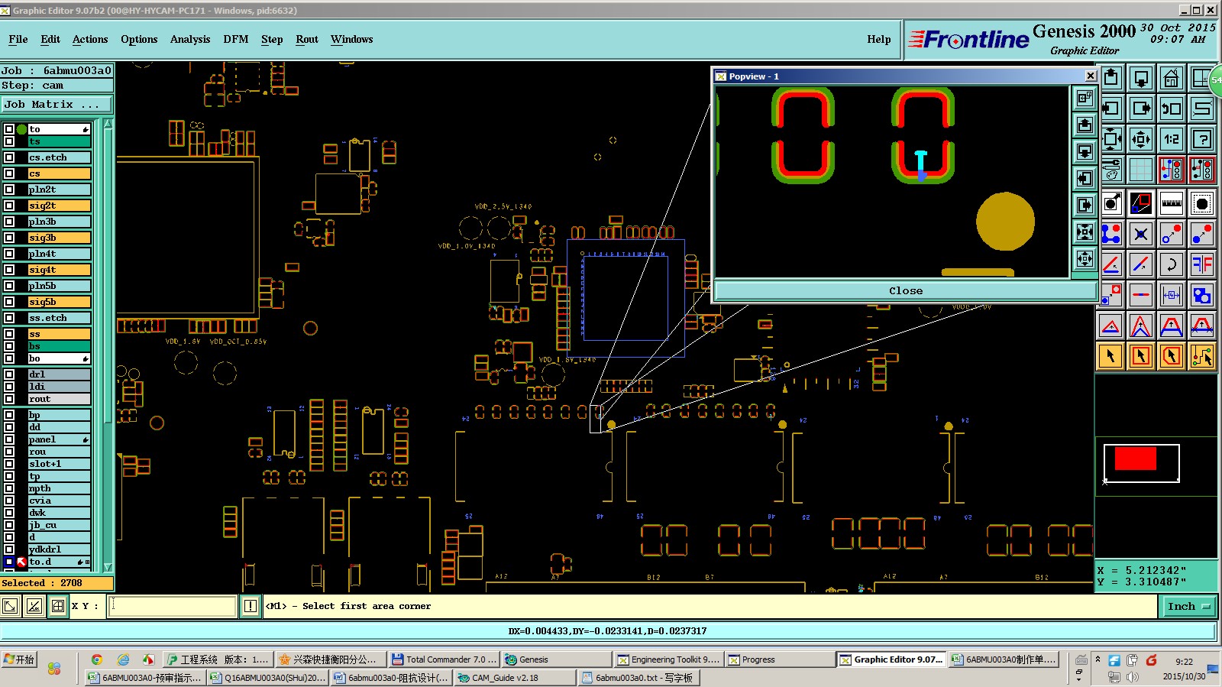The height and width of the screenshot is (687, 1222).
Task: Open the wrench and palette options icon
Action: [x=1111, y=169]
